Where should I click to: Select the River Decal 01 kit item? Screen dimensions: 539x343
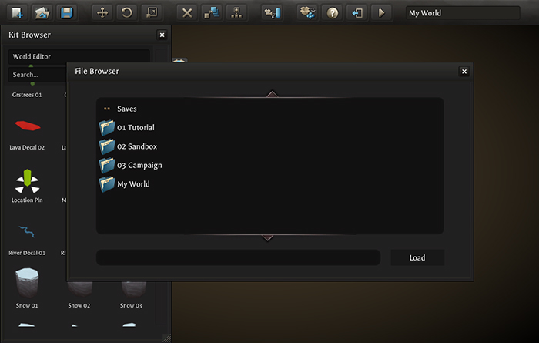(x=27, y=240)
